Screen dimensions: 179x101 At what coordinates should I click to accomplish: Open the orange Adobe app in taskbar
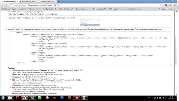[x=69, y=98]
